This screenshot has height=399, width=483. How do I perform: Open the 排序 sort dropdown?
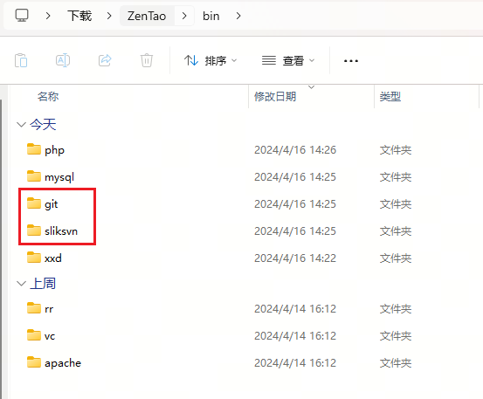pos(210,60)
